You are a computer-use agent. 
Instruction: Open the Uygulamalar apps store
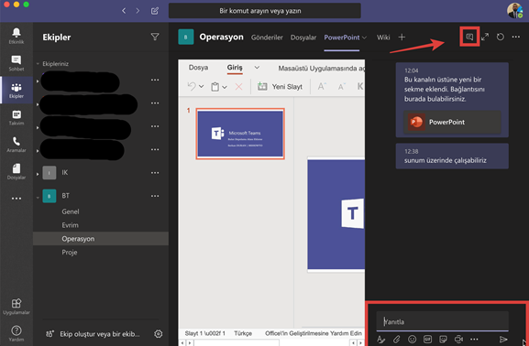(x=17, y=306)
